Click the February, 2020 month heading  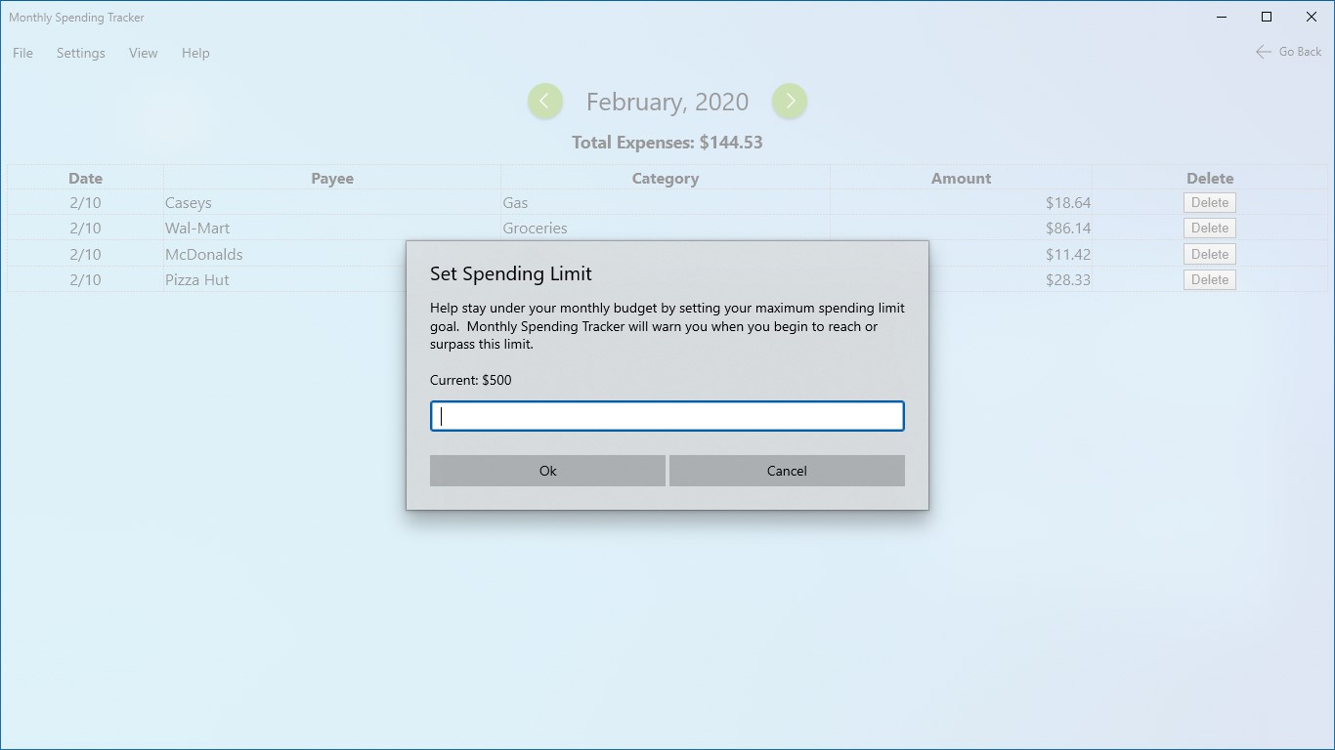point(667,103)
